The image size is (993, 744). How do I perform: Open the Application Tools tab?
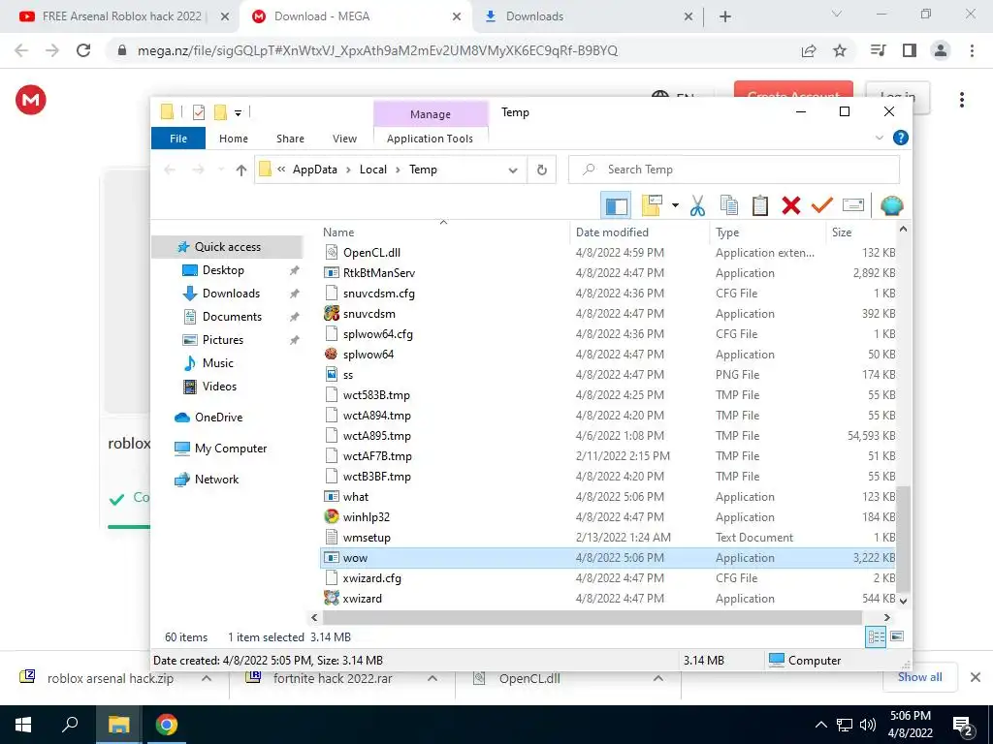pos(430,139)
